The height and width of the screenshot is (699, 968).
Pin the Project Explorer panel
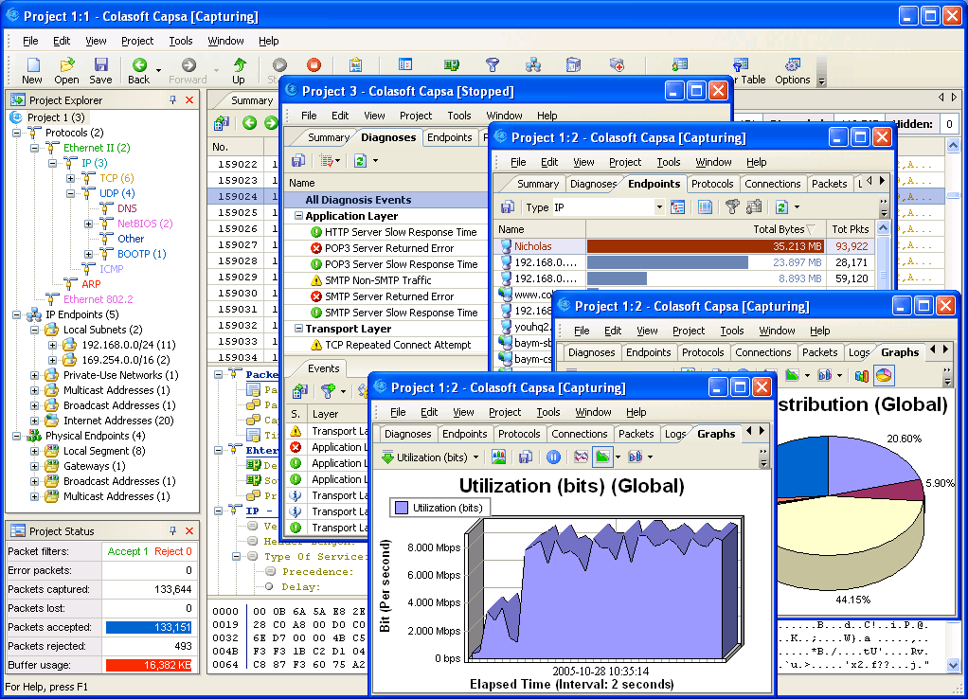pyautogui.click(x=172, y=100)
